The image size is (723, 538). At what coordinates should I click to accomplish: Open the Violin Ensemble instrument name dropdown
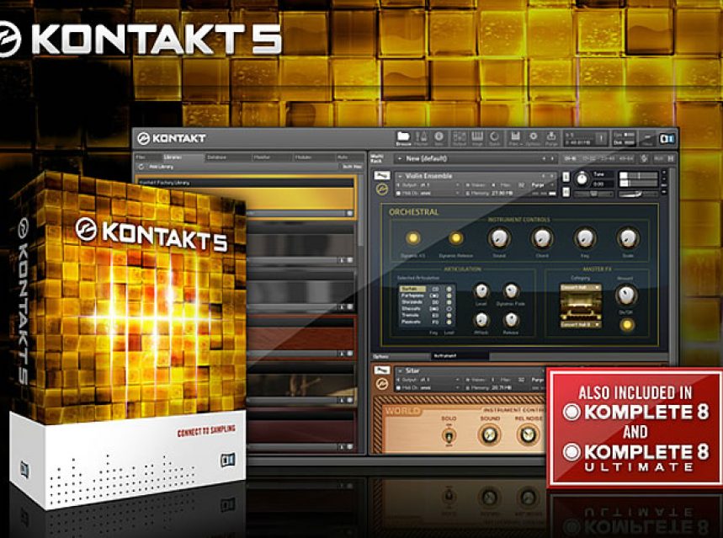tap(476, 176)
